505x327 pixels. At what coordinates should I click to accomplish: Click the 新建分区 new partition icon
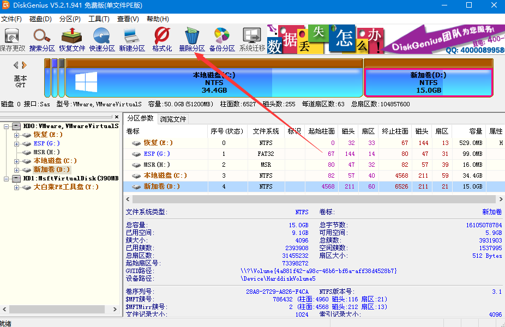point(132,39)
